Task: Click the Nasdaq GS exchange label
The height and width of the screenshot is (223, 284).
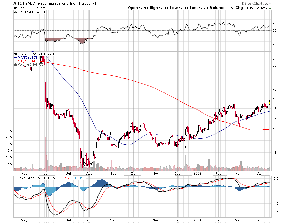Action: coord(88,3)
